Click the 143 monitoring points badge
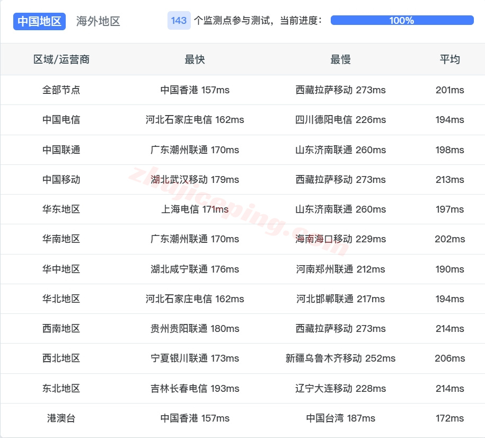This screenshot has width=485, height=438. coord(179,21)
